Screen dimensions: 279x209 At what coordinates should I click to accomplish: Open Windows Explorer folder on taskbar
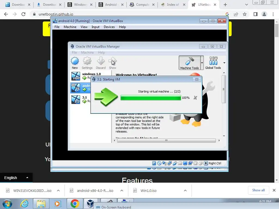point(41,204)
